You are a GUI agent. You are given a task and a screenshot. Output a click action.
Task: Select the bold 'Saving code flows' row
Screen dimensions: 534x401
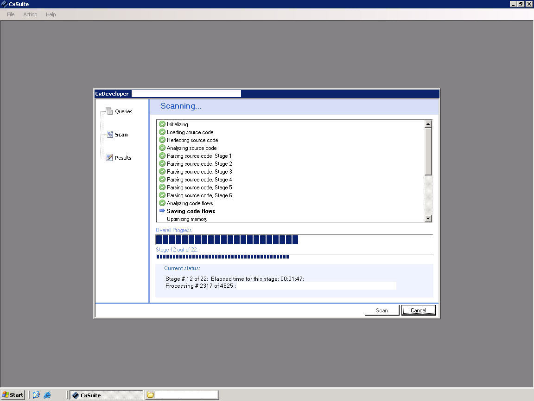click(291, 211)
